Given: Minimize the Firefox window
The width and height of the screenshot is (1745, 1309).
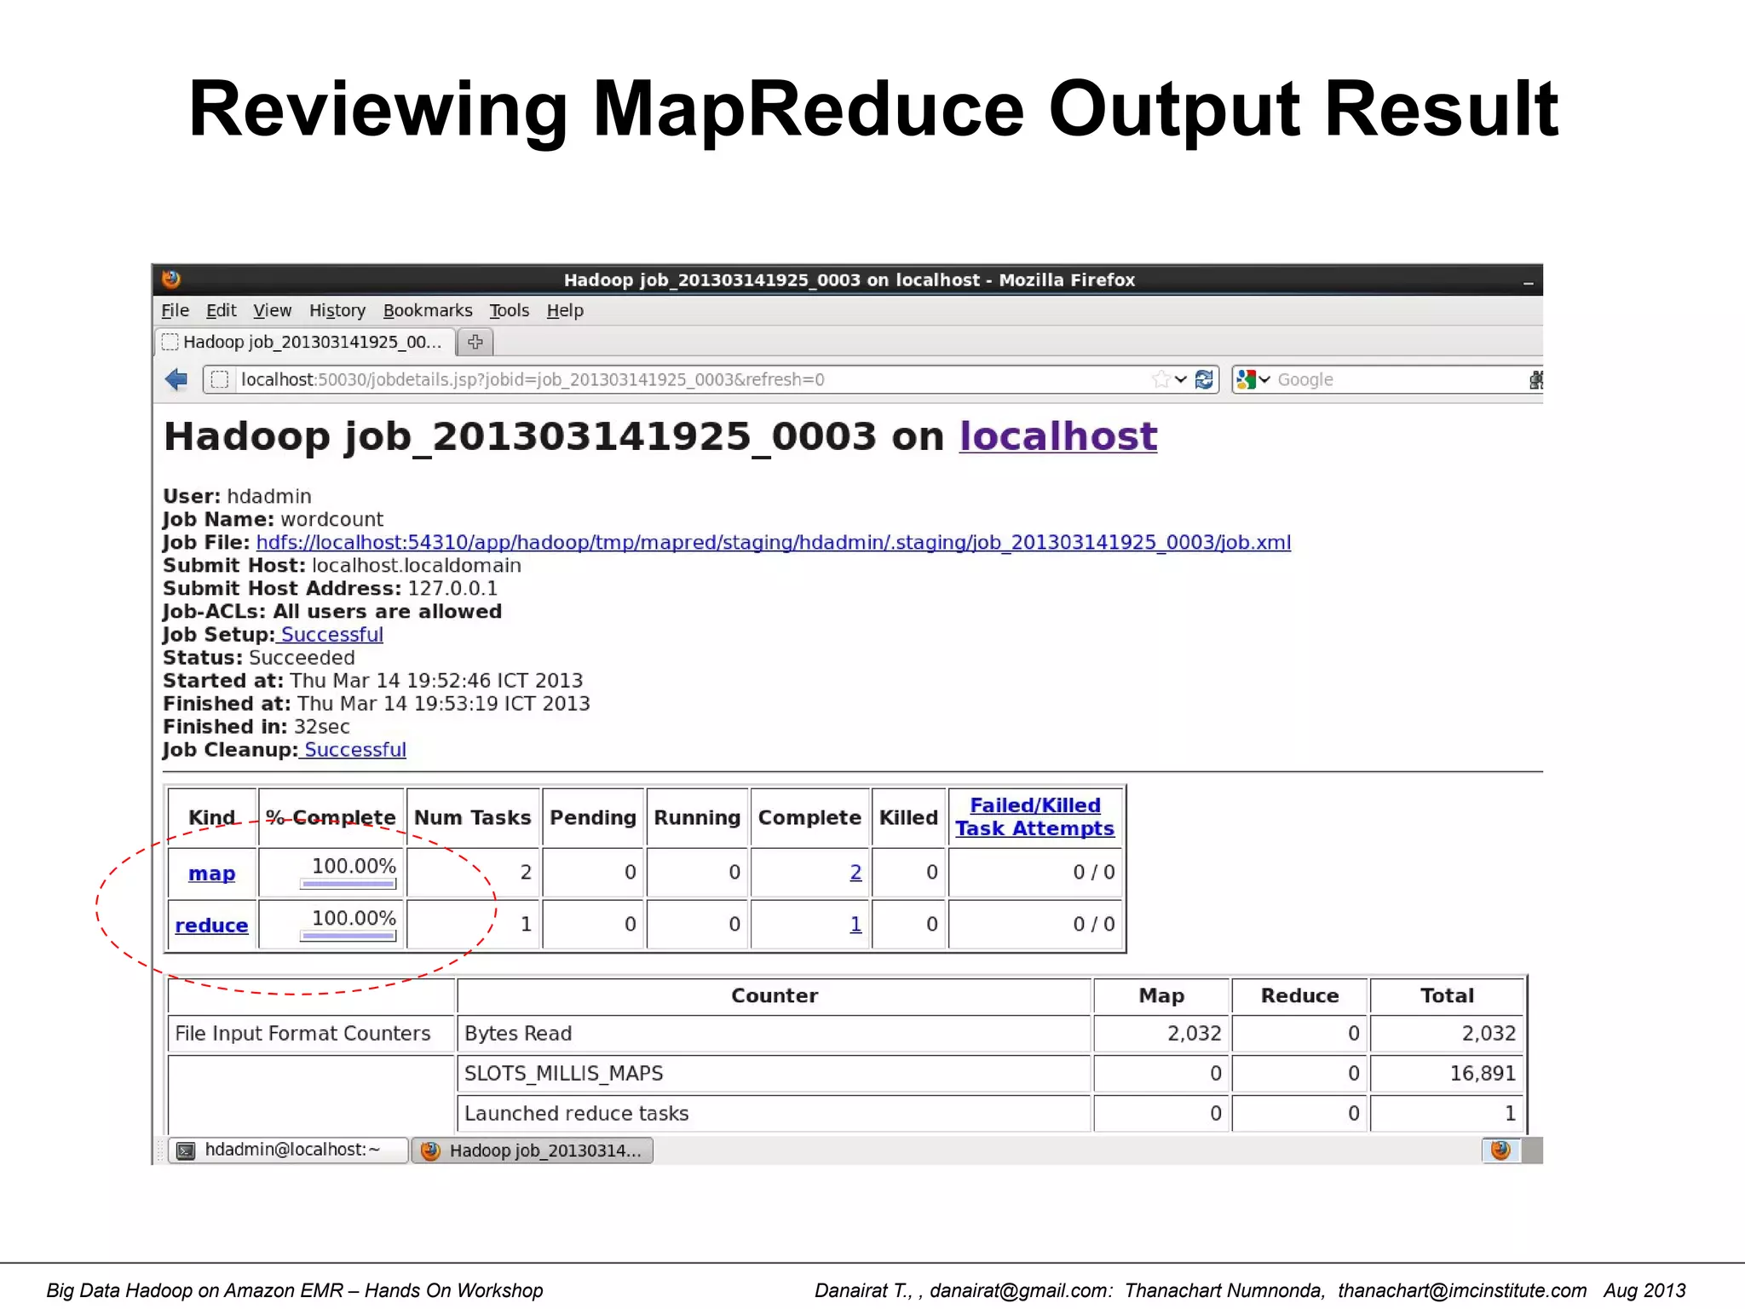Looking at the screenshot, I should click(1529, 281).
